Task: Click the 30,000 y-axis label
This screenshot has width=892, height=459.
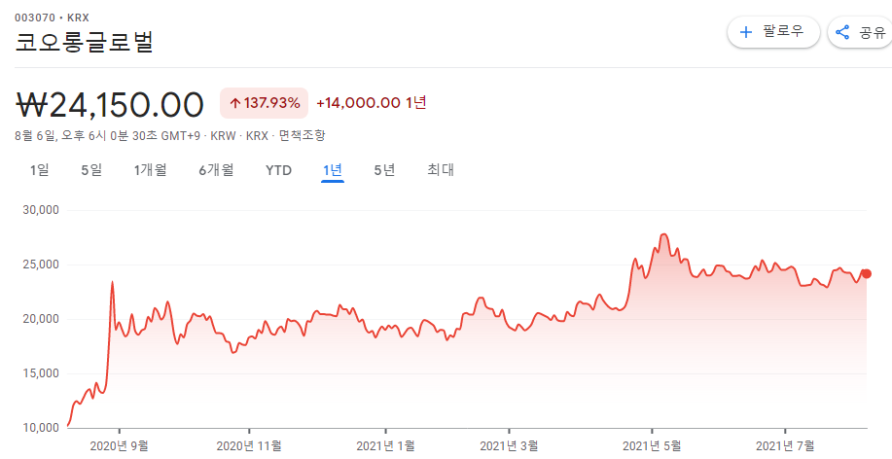Action: 41,210
